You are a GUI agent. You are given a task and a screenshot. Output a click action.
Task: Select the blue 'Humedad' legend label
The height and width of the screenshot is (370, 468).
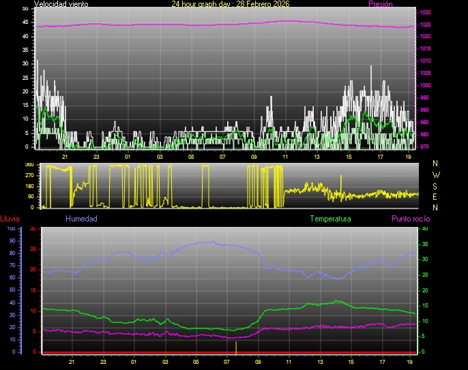[81, 219]
